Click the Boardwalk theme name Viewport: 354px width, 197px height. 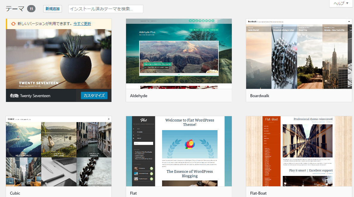click(x=260, y=96)
